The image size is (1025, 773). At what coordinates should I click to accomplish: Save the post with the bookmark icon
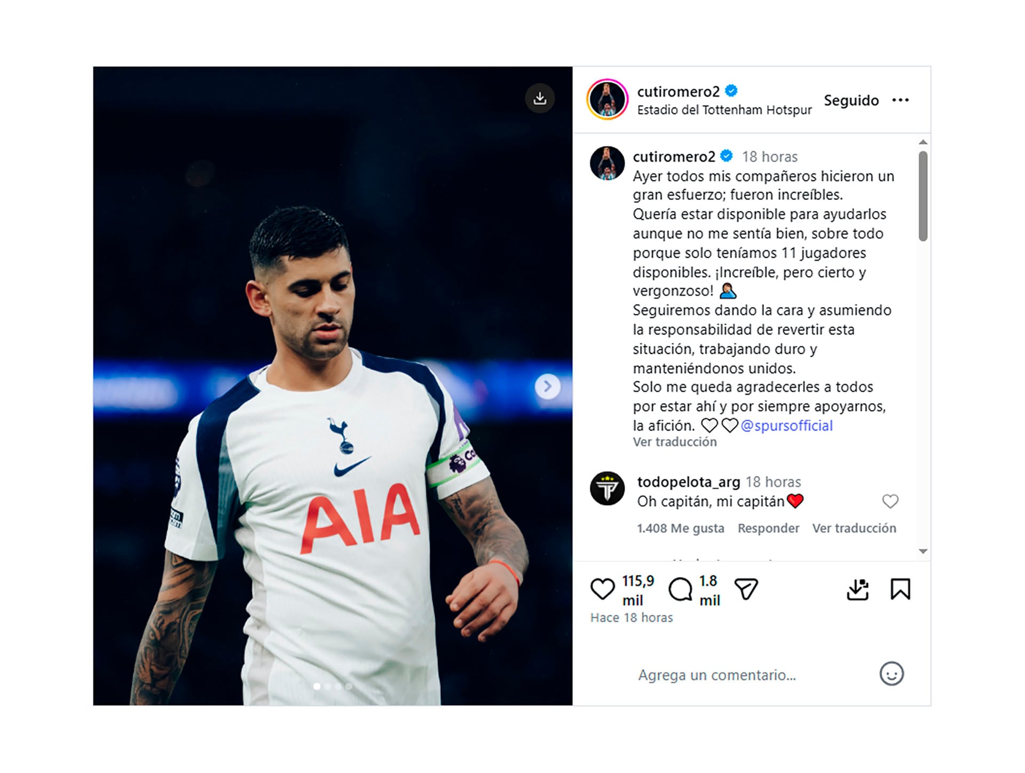(900, 589)
